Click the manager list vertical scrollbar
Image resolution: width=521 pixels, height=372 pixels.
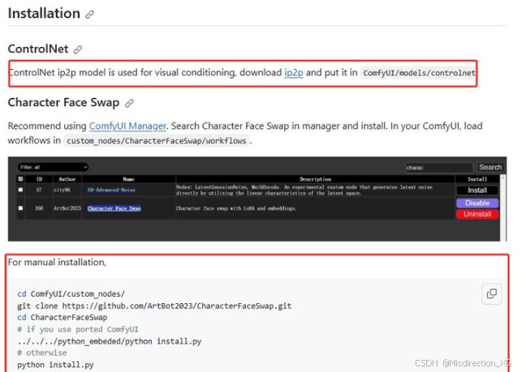click(503, 207)
